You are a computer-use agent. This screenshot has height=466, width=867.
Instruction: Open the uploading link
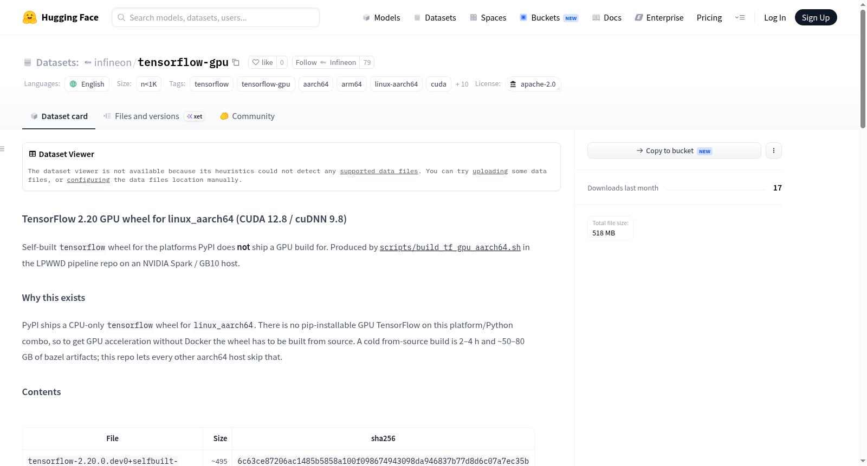click(x=490, y=171)
